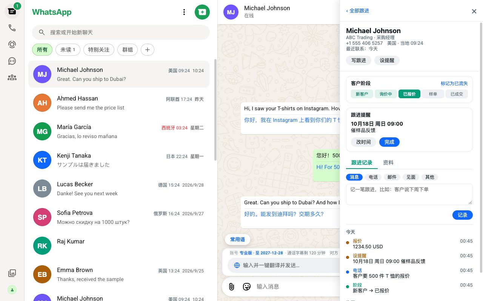This screenshot has width=483, height=301.
Task: Click the 标记为已流失 link
Action: (x=454, y=83)
